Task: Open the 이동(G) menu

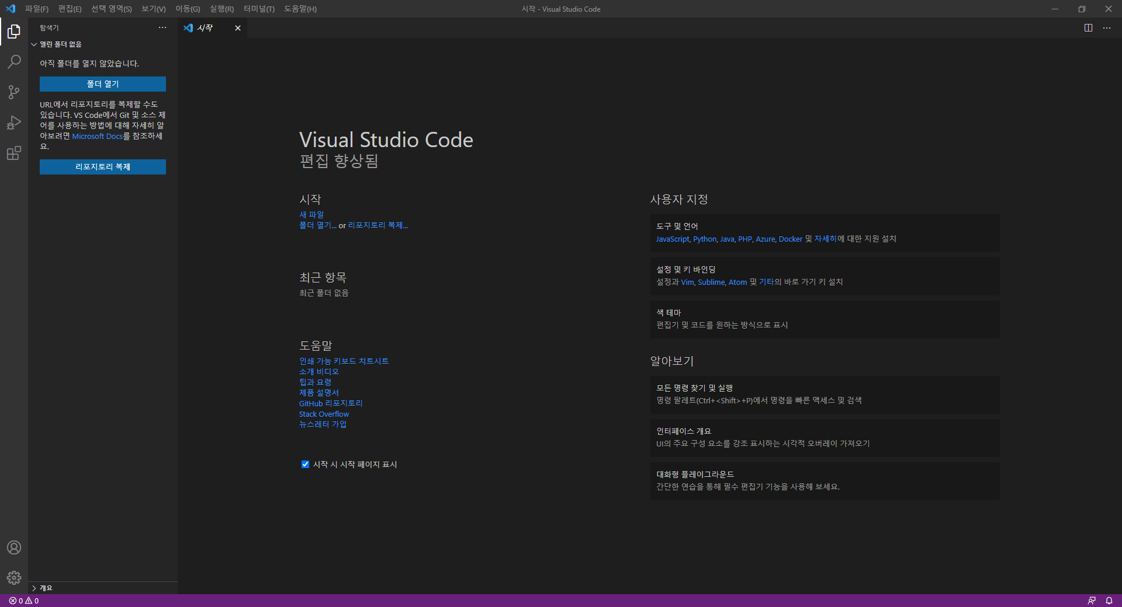Action: (188, 9)
